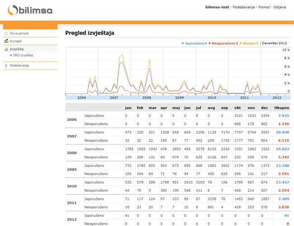This screenshot has height=226, width=294.
Task: Click the Neisporučeno legend label
Action: pyautogui.click(x=225, y=43)
